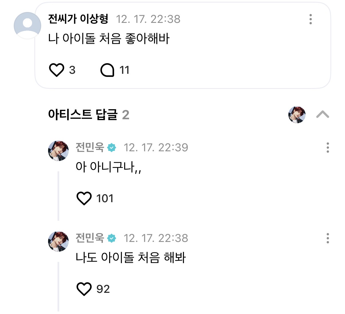The width and height of the screenshot is (345, 314).
Task: Open comments bubble showing 11 replies
Action: click(107, 70)
